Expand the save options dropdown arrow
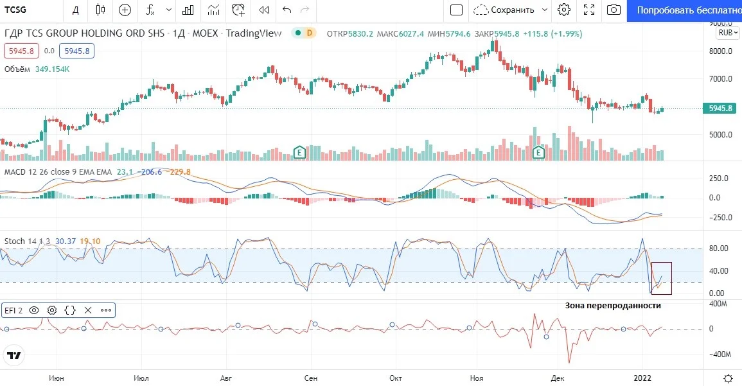The width and height of the screenshot is (742, 386). 545,10
